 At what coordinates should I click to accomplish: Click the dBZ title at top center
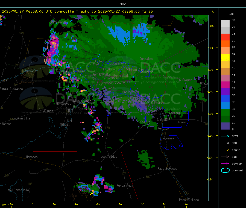pos(123,4)
